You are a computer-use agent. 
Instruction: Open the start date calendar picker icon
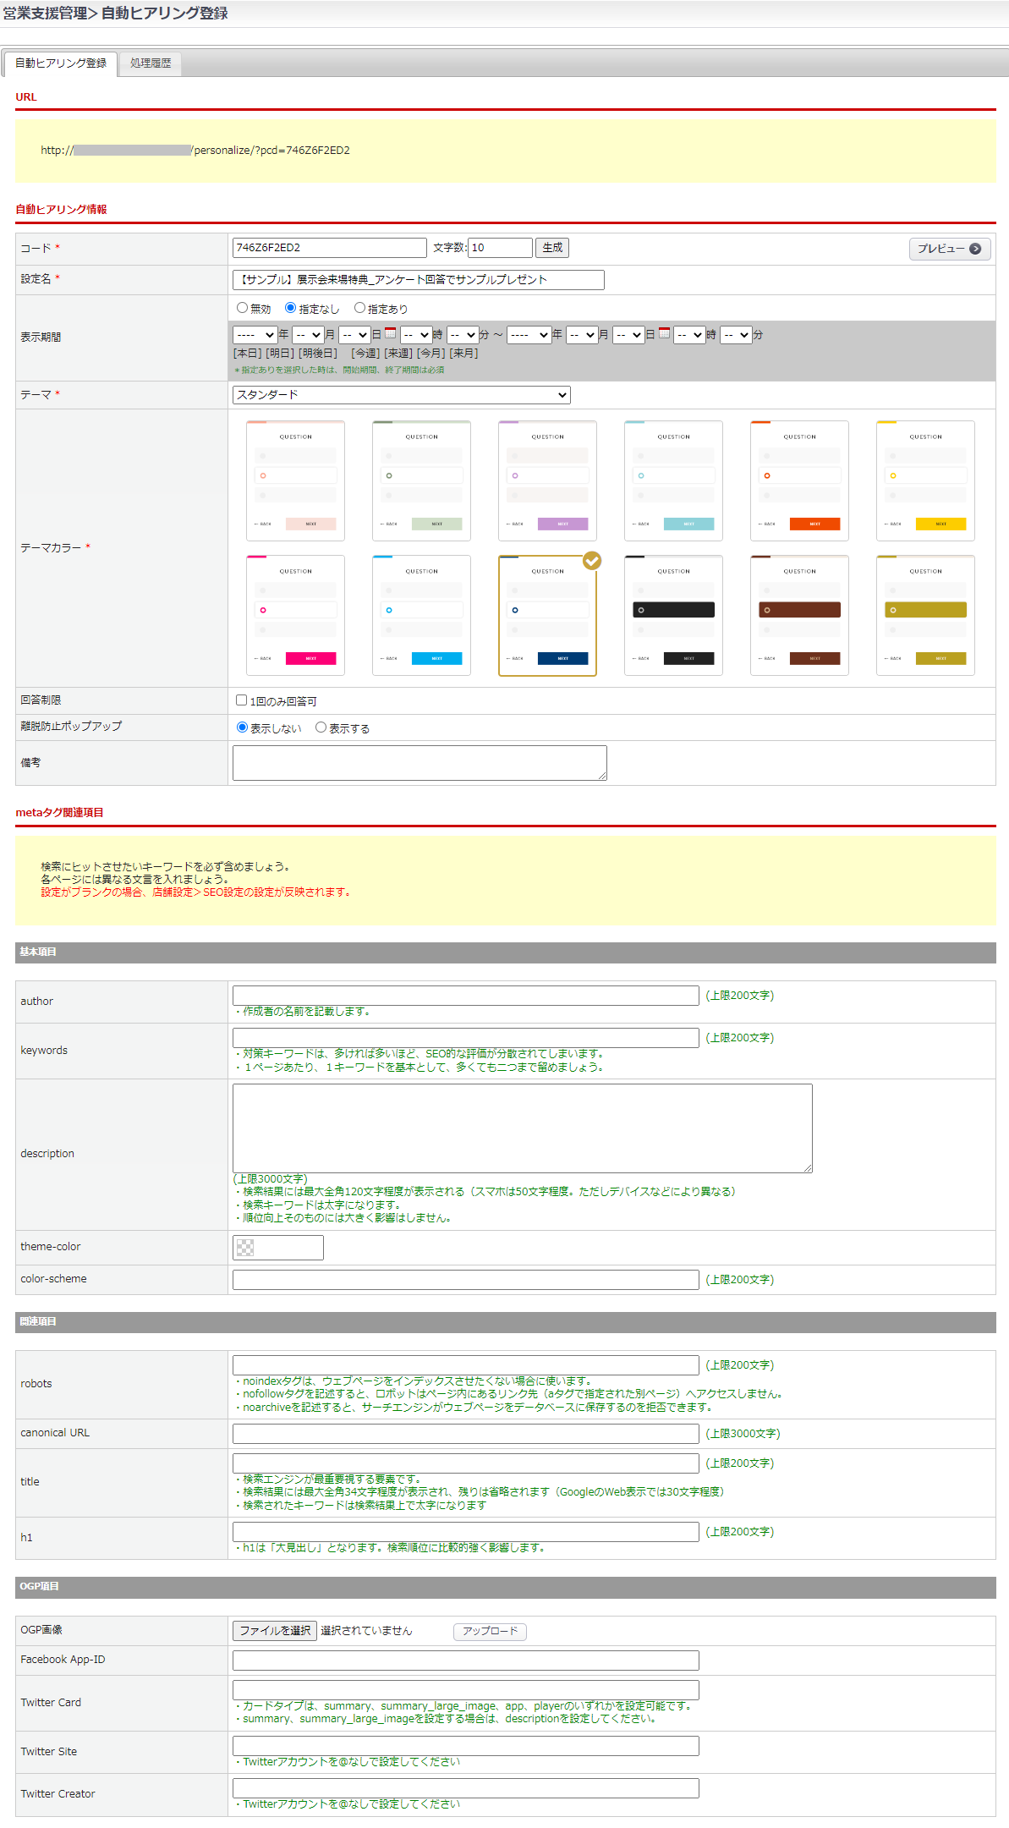[390, 333]
